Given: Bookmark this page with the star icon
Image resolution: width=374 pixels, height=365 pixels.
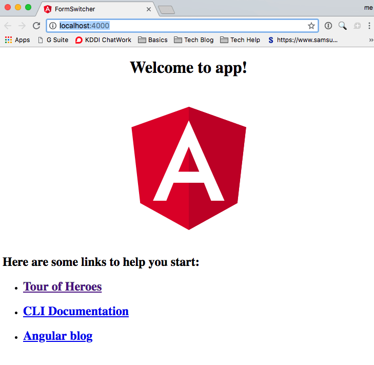Looking at the screenshot, I should 311,26.
